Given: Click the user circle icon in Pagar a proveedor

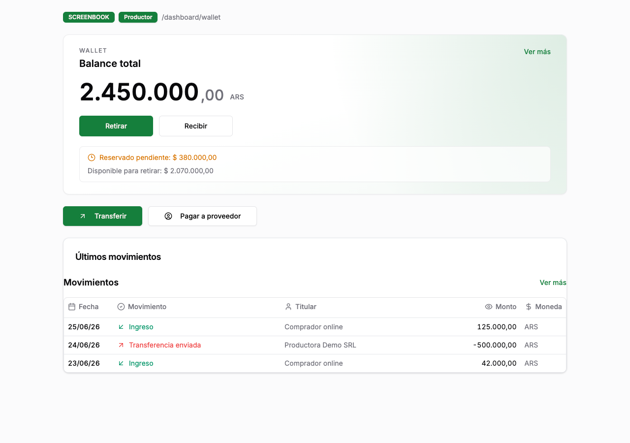Looking at the screenshot, I should coord(168,216).
